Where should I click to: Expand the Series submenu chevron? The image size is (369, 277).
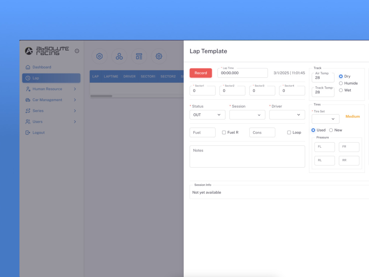pos(75,111)
